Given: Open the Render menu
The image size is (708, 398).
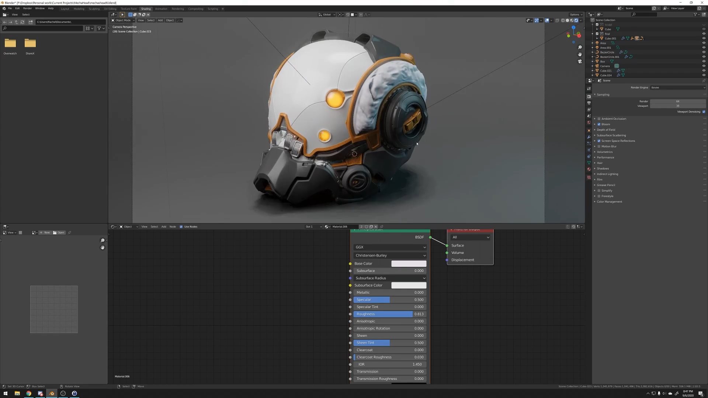Looking at the screenshot, I should tap(27, 8).
